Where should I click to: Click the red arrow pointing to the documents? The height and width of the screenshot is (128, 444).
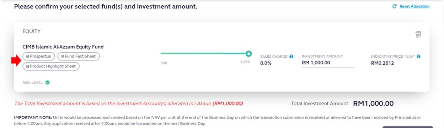tap(16, 61)
